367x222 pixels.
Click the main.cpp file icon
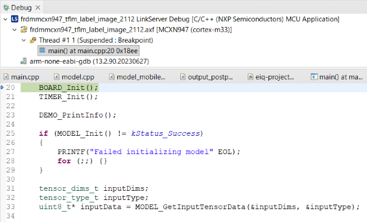[6, 76]
